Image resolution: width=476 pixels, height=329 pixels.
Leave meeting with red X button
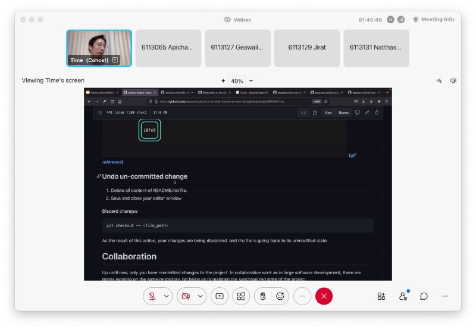point(324,296)
